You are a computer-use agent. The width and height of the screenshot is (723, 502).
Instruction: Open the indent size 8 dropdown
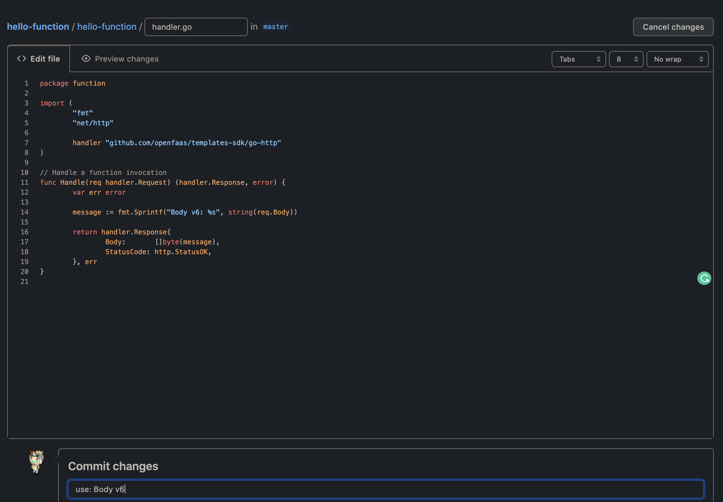[626, 59]
